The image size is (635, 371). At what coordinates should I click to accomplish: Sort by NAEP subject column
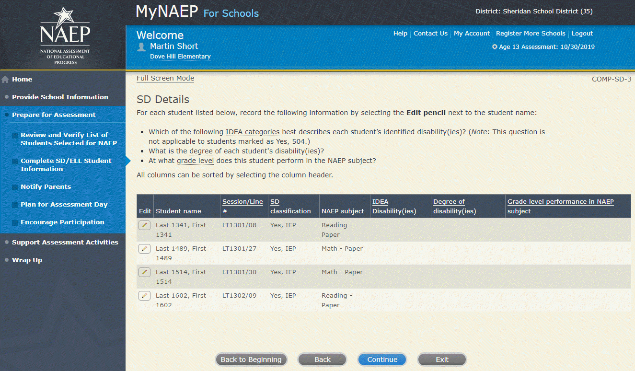point(343,211)
